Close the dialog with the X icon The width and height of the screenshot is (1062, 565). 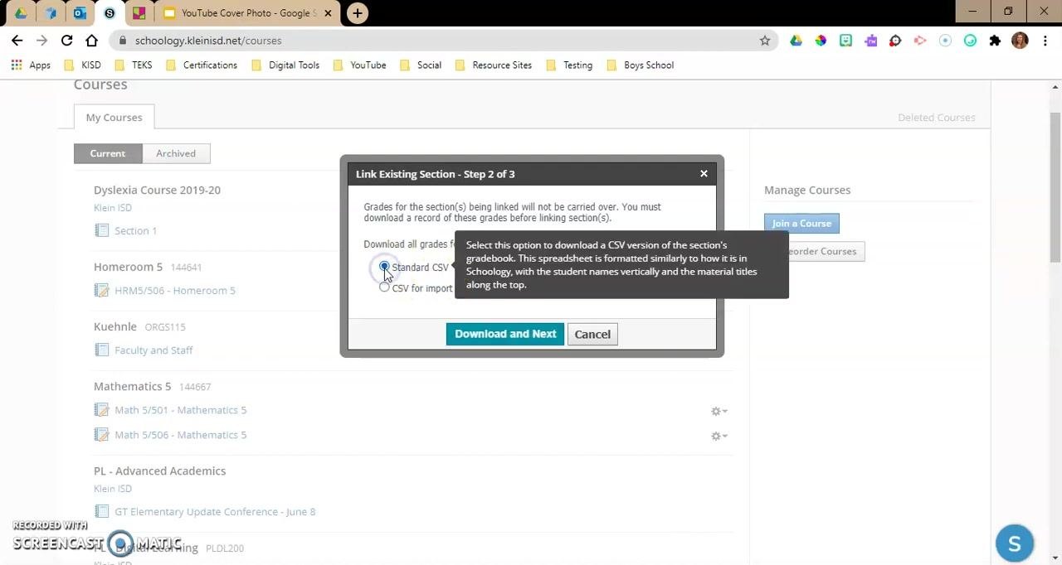pos(704,173)
